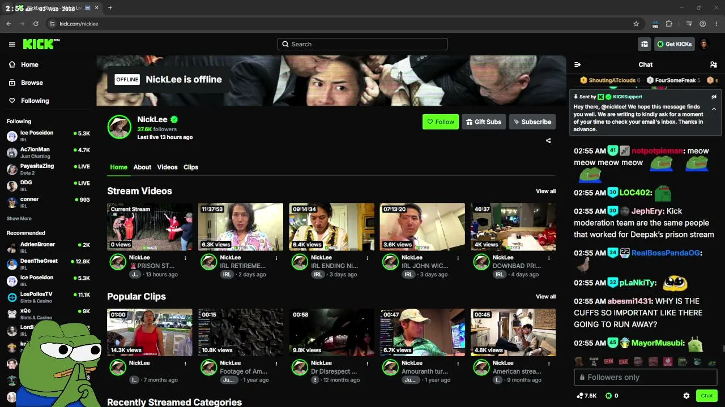Open the browser media controls icon
The image size is (725, 407).
[689, 24]
